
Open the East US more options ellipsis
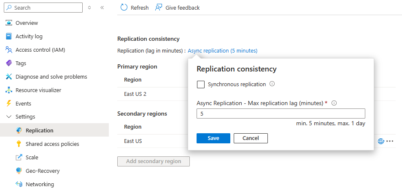390,141
